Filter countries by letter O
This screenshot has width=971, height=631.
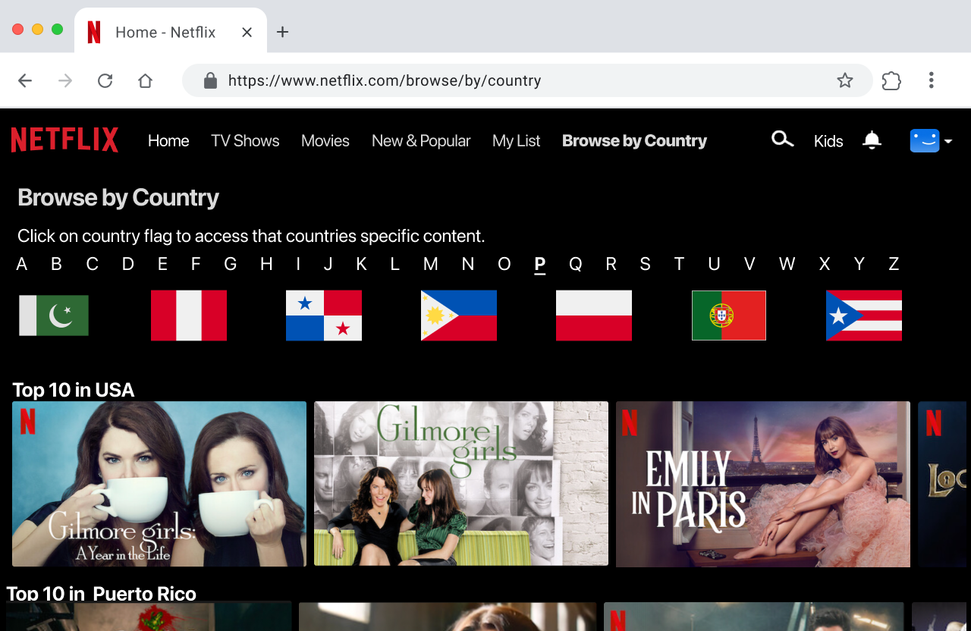click(x=504, y=264)
